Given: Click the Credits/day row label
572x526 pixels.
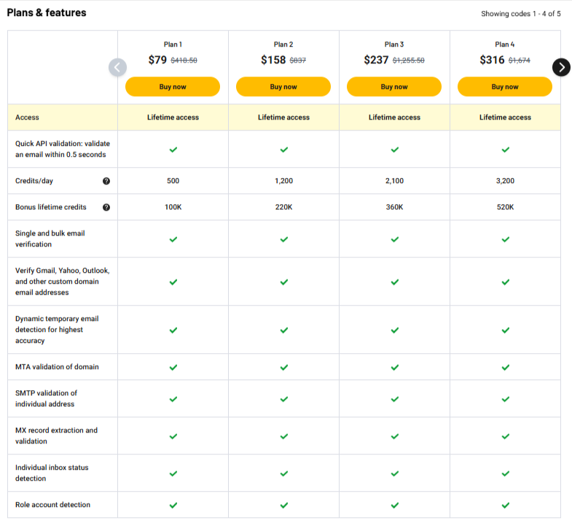Looking at the screenshot, I should (x=34, y=181).
